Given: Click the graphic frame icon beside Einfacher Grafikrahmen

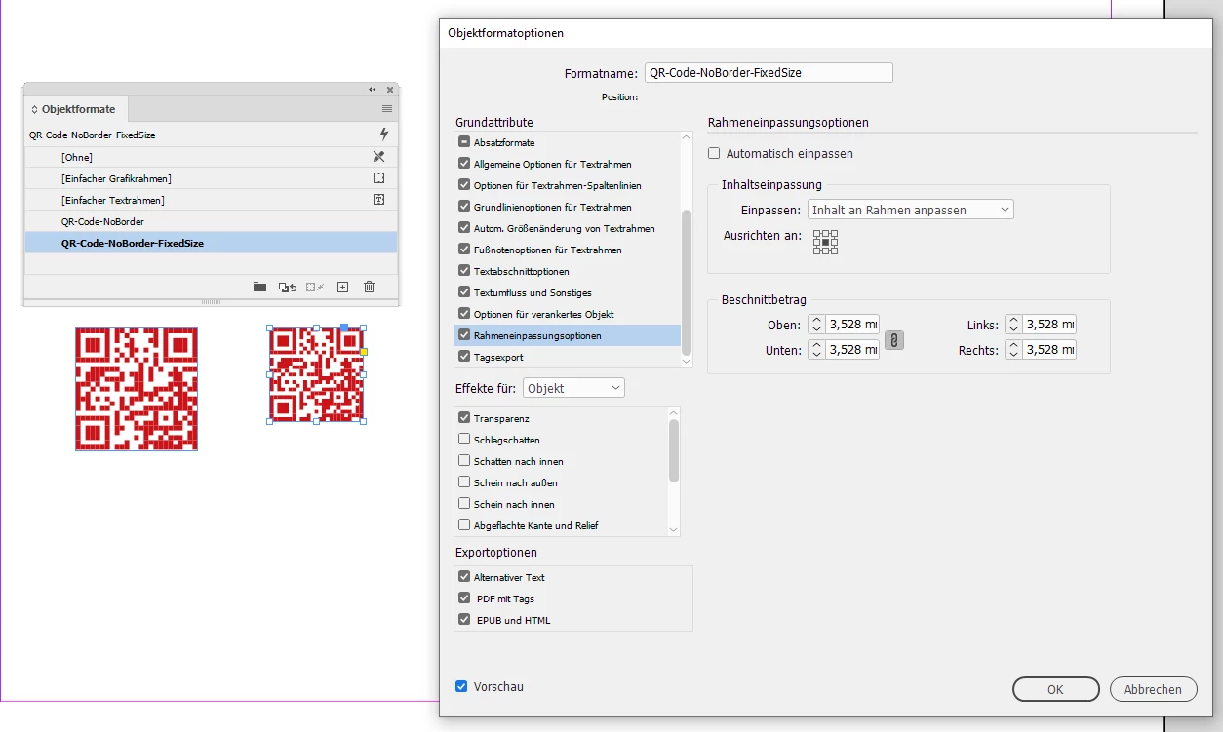Looking at the screenshot, I should point(379,178).
